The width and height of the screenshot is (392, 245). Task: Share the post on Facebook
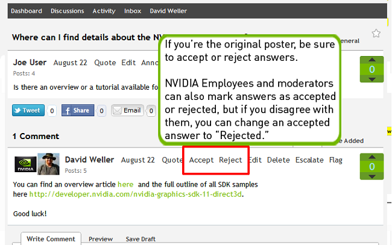coord(78,110)
